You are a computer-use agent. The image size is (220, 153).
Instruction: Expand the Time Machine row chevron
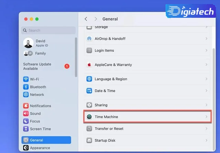pos(206,117)
